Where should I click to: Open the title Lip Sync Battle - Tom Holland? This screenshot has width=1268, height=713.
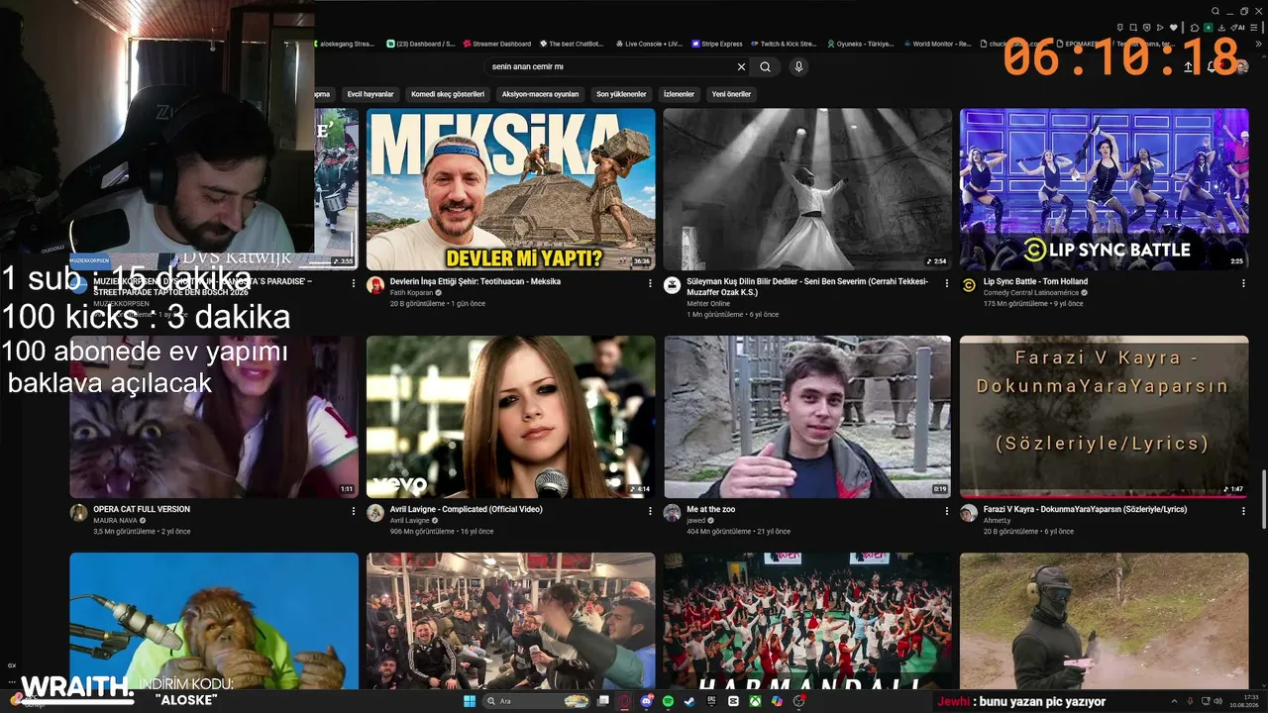[1035, 281]
